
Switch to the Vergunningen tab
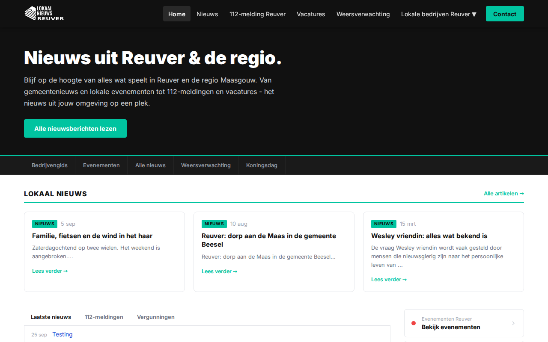pos(156,317)
